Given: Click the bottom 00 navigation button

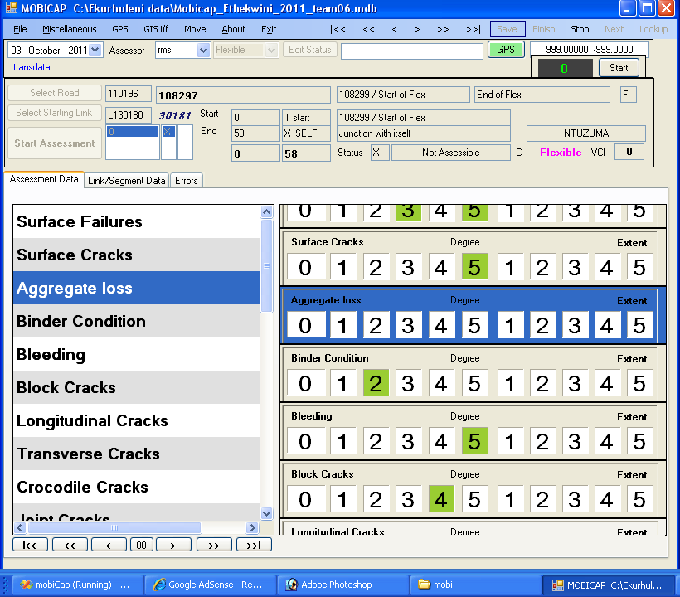Looking at the screenshot, I should [142, 545].
